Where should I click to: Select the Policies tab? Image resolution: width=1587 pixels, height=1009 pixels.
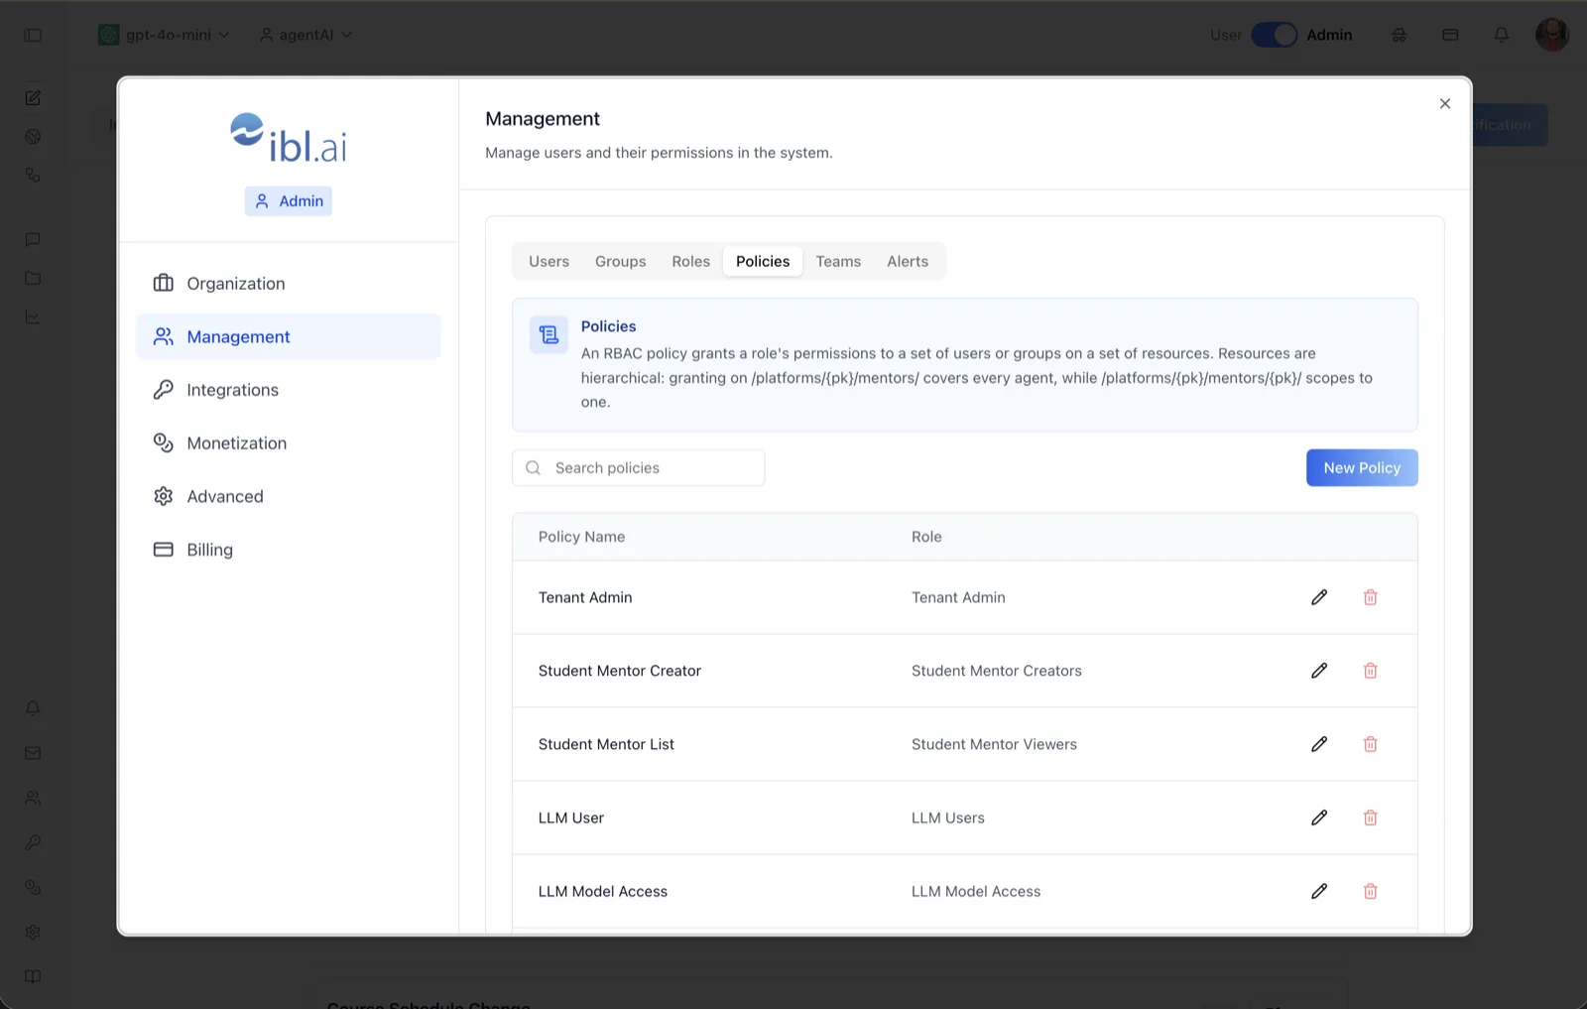[x=763, y=261]
